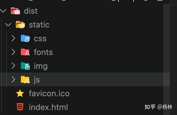This screenshot has width=177, height=115.
Task: Select the static folder label
Action: (39, 25)
